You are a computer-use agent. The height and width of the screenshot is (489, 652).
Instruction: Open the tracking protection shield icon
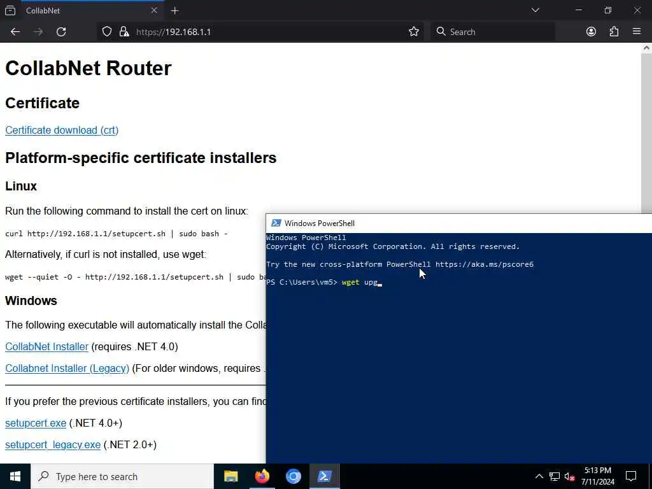(107, 32)
